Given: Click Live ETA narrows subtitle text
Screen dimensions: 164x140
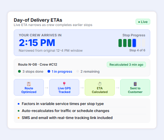Looking at the screenshot, I should coord(53,25).
